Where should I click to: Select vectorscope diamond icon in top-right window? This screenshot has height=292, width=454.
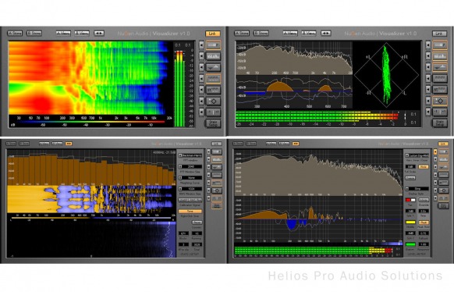pos(440,101)
